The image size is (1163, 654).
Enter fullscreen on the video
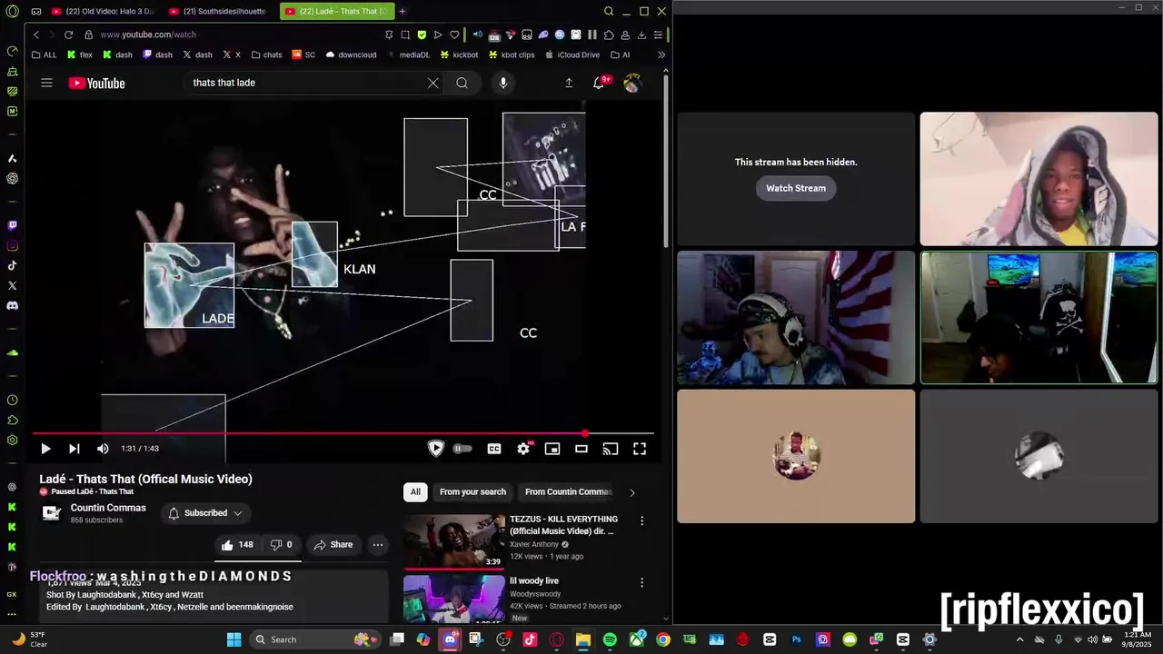click(640, 449)
